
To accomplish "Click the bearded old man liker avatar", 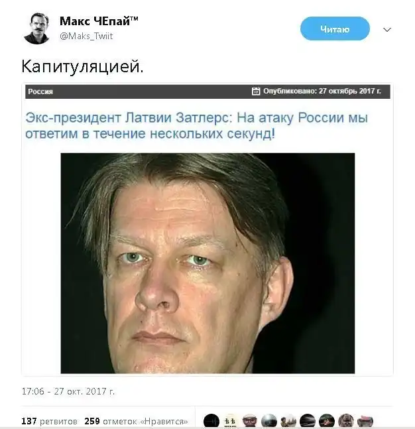I will (346, 421).
